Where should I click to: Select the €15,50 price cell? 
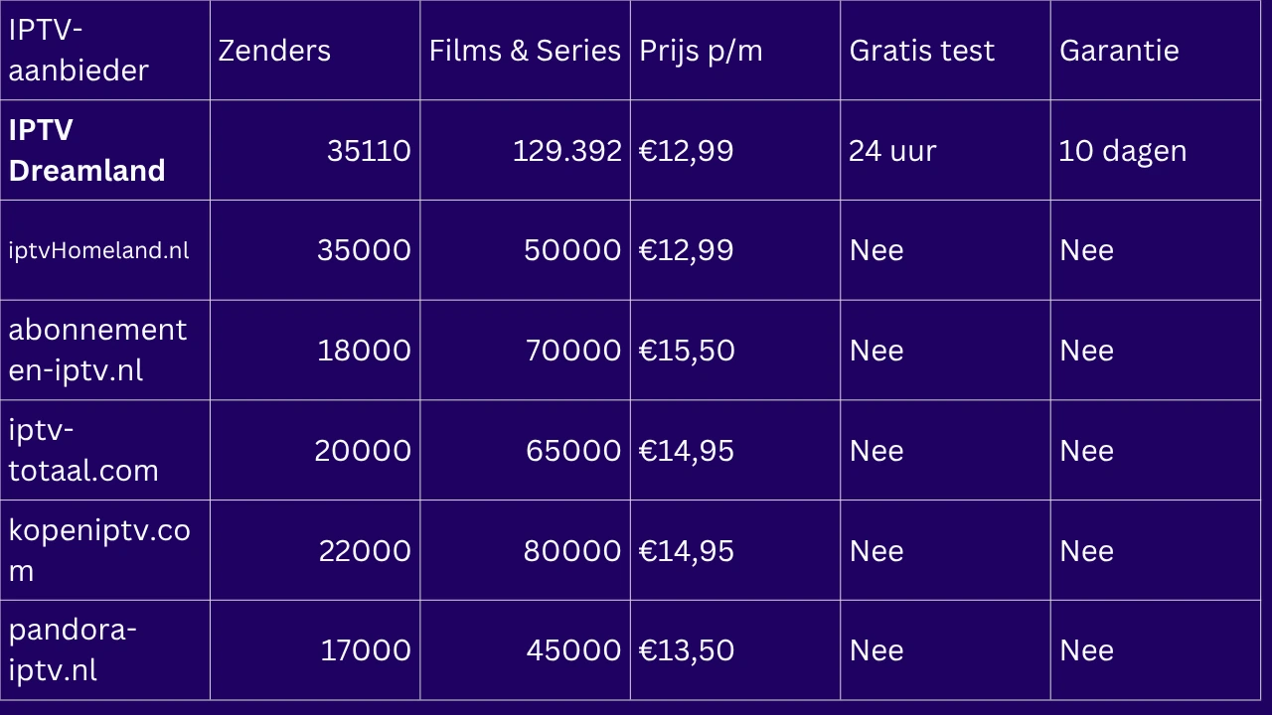(735, 351)
